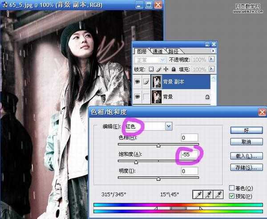267x219 pixels.
Task: Click the 好 (OK) button
Action: pyautogui.click(x=246, y=130)
